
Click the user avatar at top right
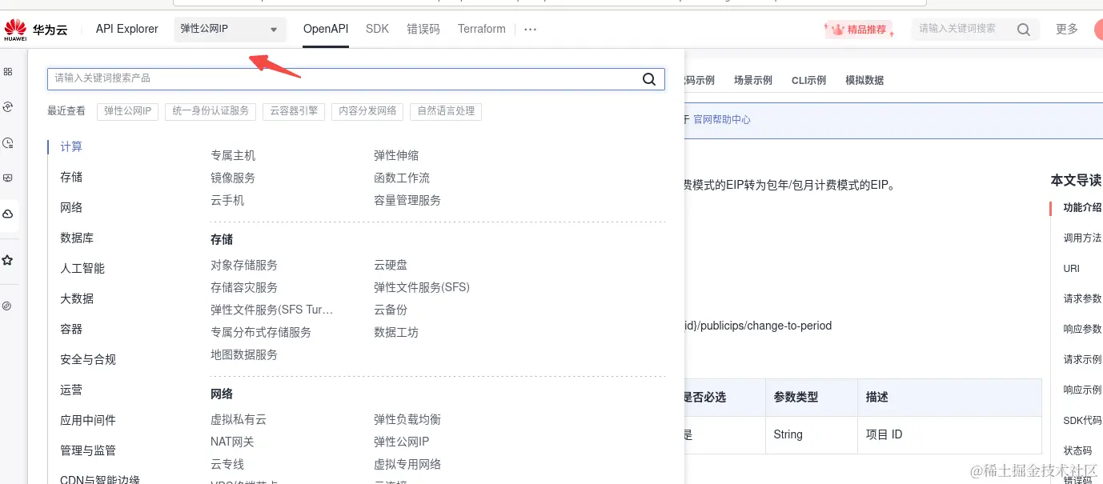1098,30
